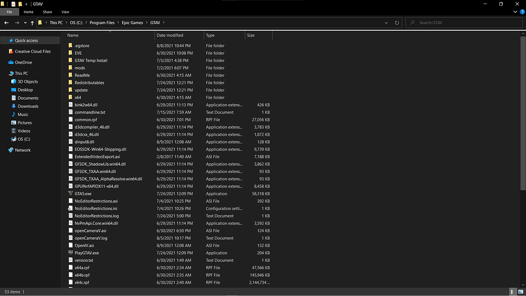
Task: Click the up arrow to go to Epic Games
Action: tap(32, 23)
